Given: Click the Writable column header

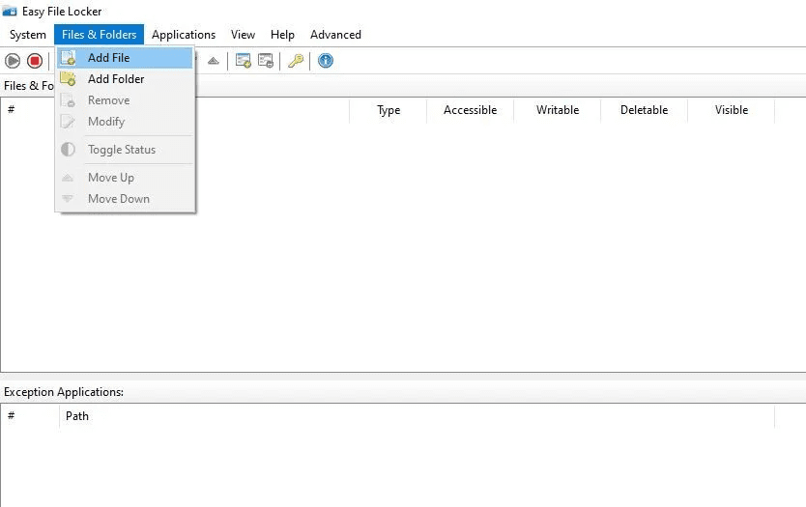Looking at the screenshot, I should pyautogui.click(x=558, y=110).
